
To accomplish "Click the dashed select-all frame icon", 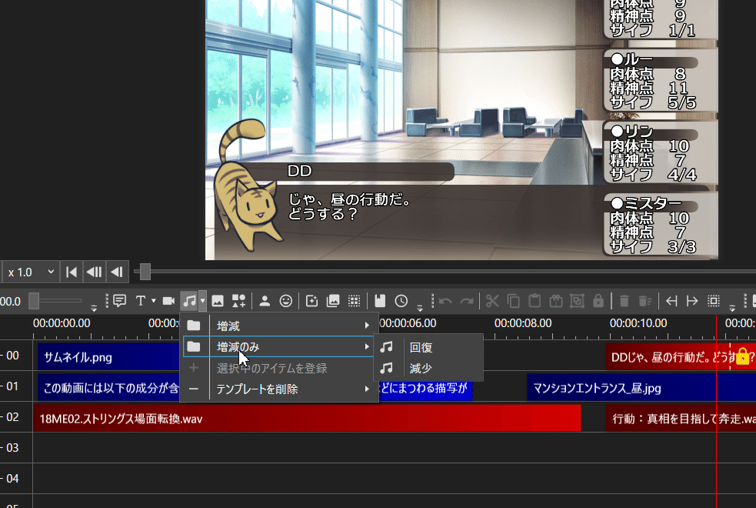I will [714, 301].
